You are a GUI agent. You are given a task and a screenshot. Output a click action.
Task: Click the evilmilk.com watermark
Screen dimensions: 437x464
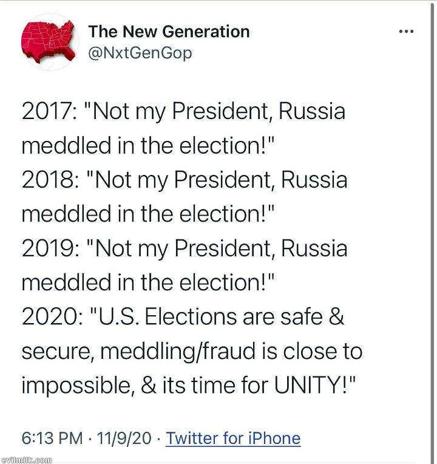(27, 460)
